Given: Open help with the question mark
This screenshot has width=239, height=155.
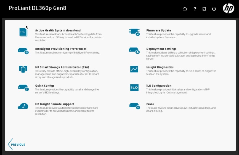Looking at the screenshot, I should point(195,9).
